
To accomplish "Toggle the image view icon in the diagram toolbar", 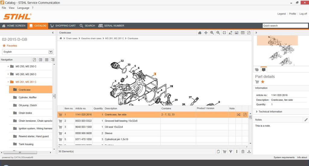I will [x=237, y=33].
